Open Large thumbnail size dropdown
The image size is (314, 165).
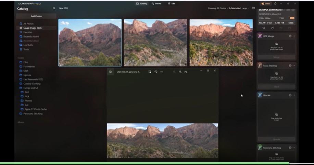[245, 9]
